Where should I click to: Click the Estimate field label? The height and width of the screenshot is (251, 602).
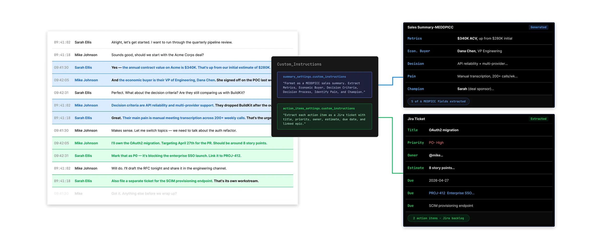pos(415,168)
